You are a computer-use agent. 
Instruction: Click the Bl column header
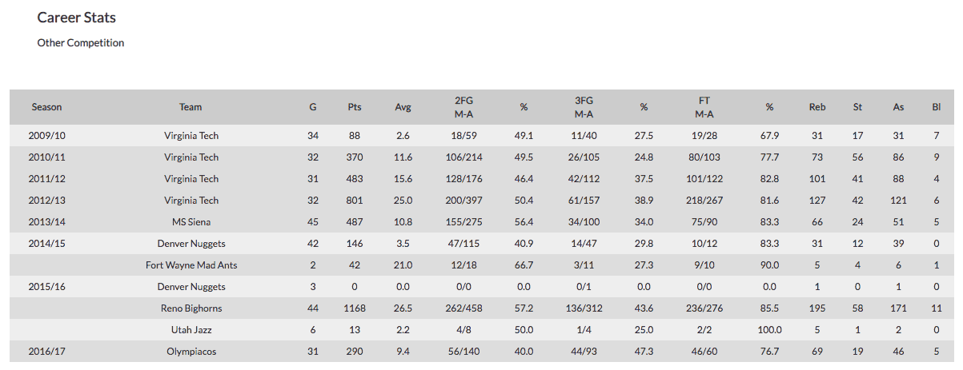coord(936,107)
